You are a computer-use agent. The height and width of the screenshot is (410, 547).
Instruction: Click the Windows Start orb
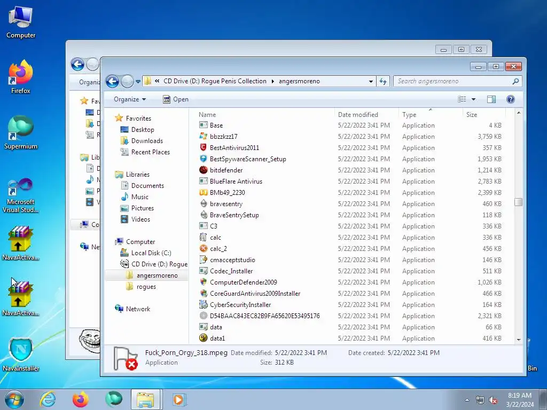point(14,399)
